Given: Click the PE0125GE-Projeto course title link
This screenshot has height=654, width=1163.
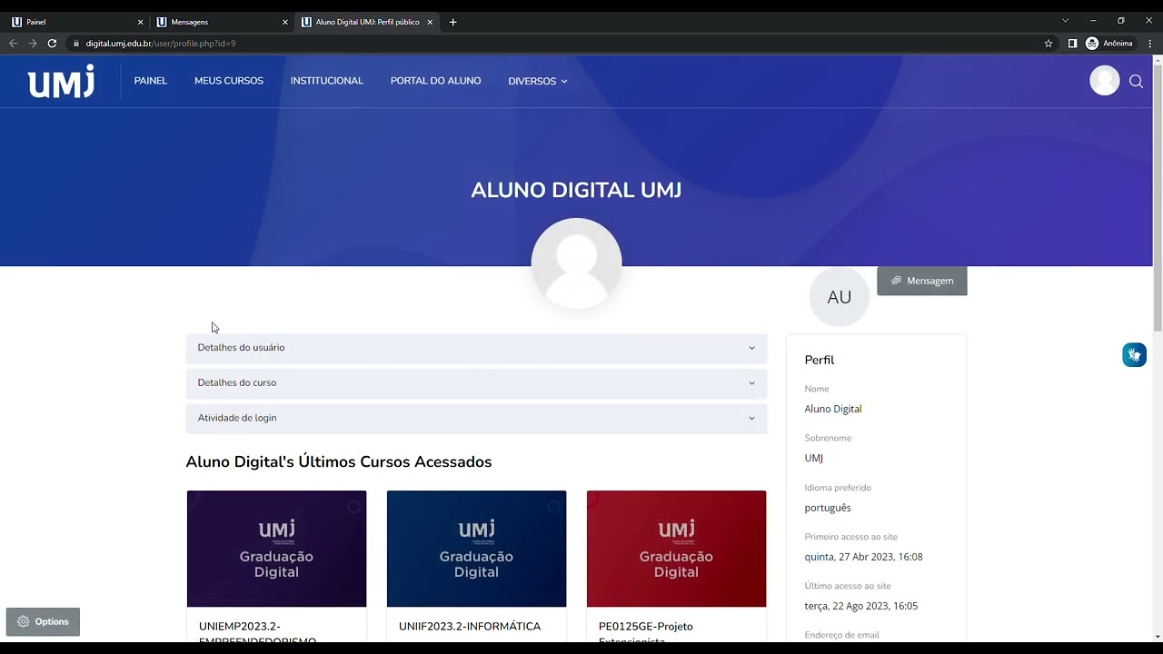Looking at the screenshot, I should (x=645, y=632).
